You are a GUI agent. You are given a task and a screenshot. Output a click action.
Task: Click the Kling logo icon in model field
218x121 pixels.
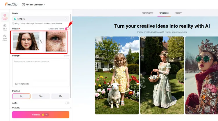pyautogui.click(x=15, y=19)
